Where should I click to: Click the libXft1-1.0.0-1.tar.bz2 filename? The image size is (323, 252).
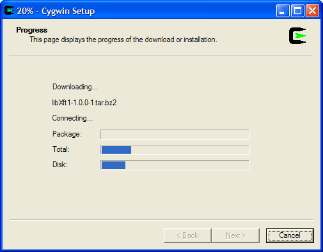[x=84, y=103]
